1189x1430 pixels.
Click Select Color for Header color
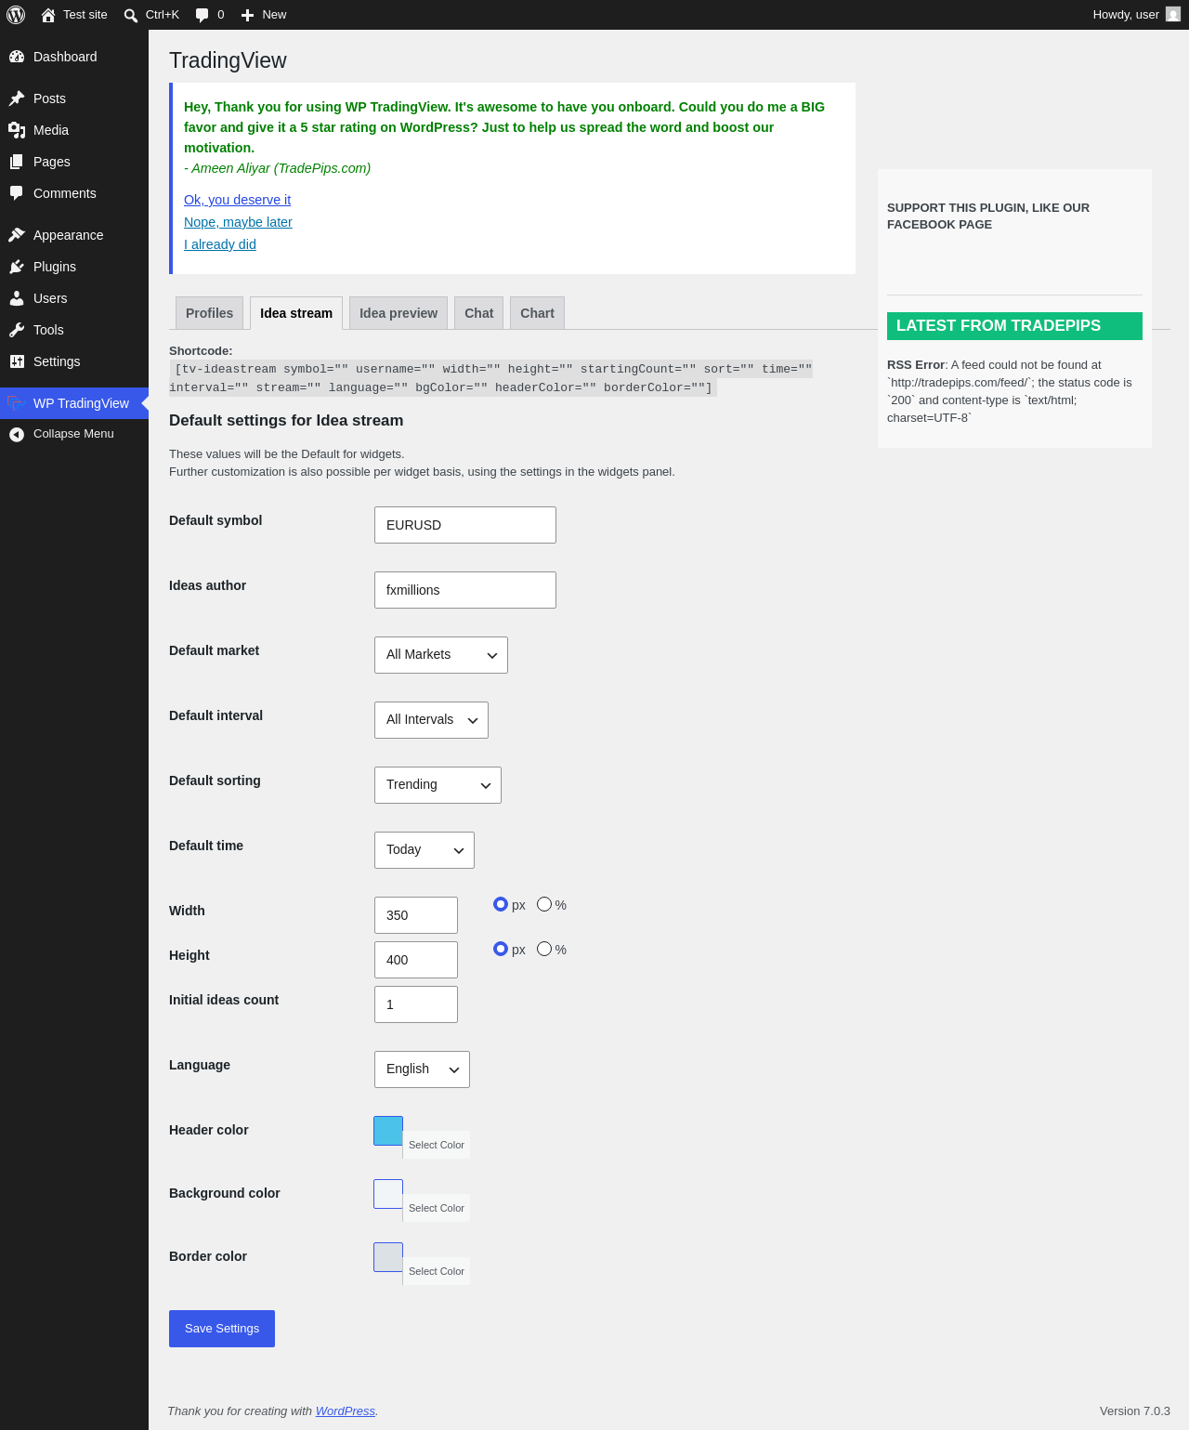point(437,1145)
